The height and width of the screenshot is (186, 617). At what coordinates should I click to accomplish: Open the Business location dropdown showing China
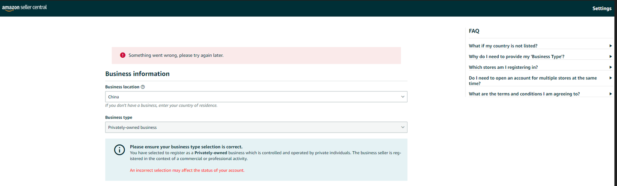(x=256, y=97)
